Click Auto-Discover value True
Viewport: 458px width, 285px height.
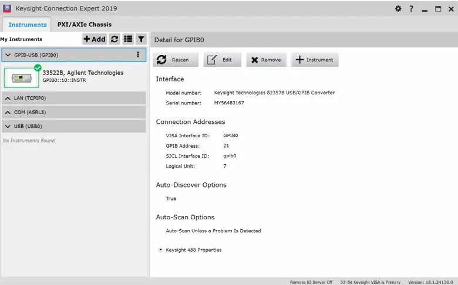click(171, 199)
